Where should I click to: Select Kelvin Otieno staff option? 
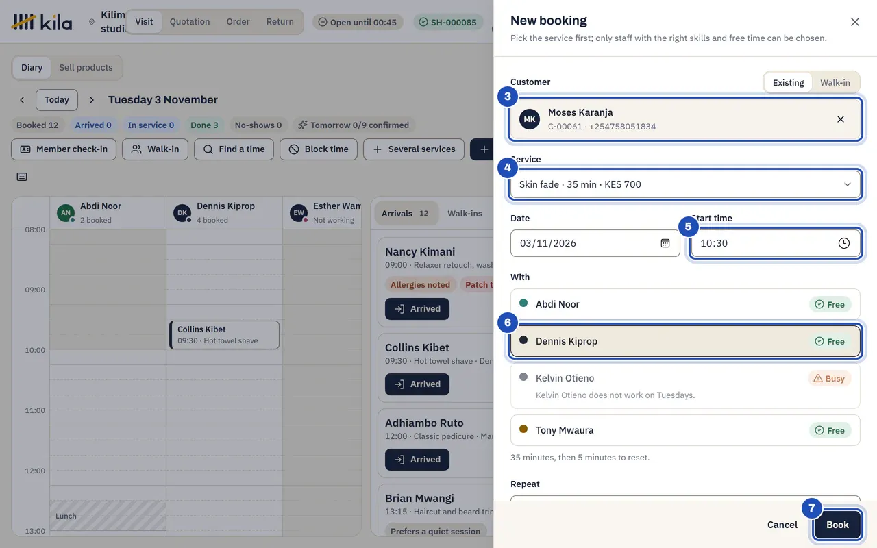685,386
